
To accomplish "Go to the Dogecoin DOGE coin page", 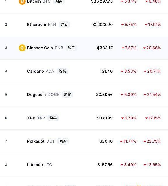I will click(43, 95).
